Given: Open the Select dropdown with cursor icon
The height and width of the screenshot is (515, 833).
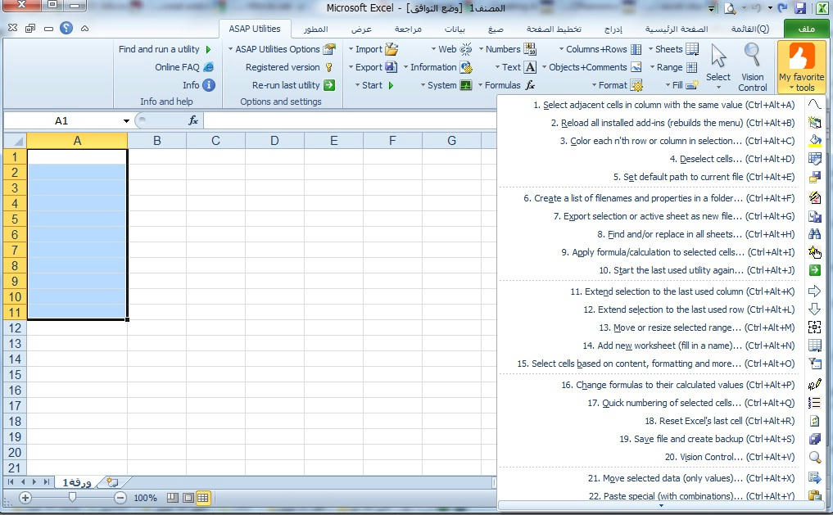Looking at the screenshot, I should click(x=718, y=67).
